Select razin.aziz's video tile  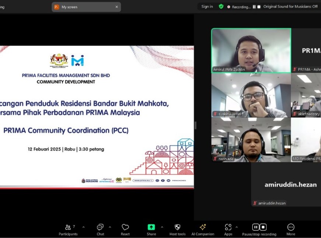tap(251, 140)
